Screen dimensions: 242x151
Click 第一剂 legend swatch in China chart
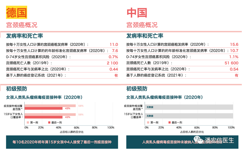tap(148, 122)
